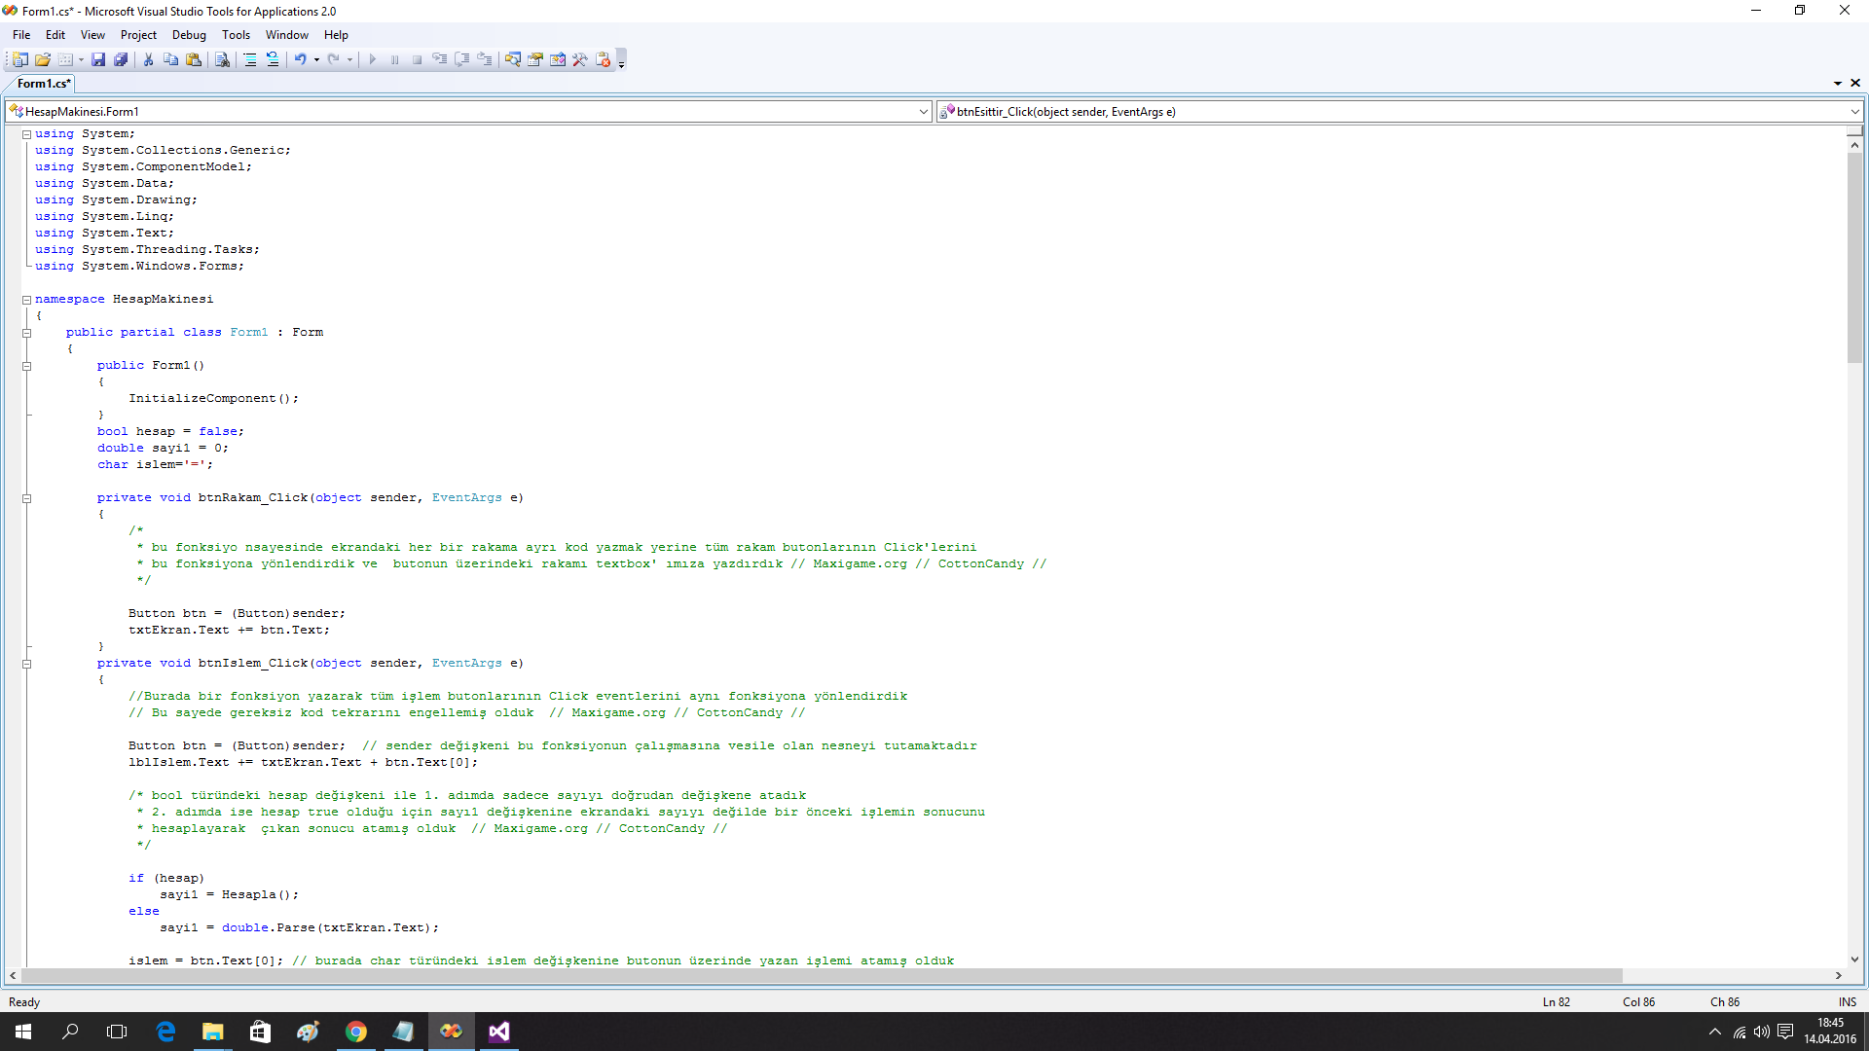This screenshot has width=1869, height=1051.
Task: Click the Stop Debugging square icon
Action: pos(418,59)
